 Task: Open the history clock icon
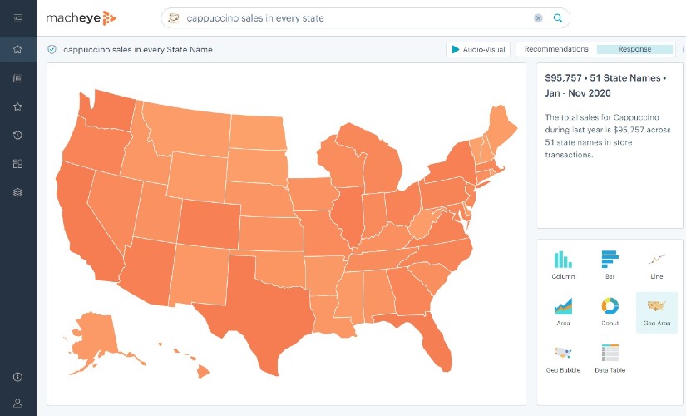[x=17, y=135]
